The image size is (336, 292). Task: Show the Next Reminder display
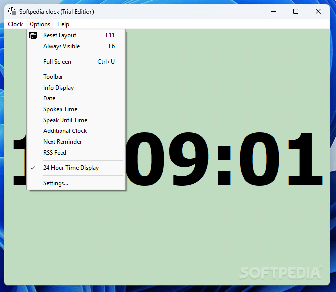coord(76,142)
